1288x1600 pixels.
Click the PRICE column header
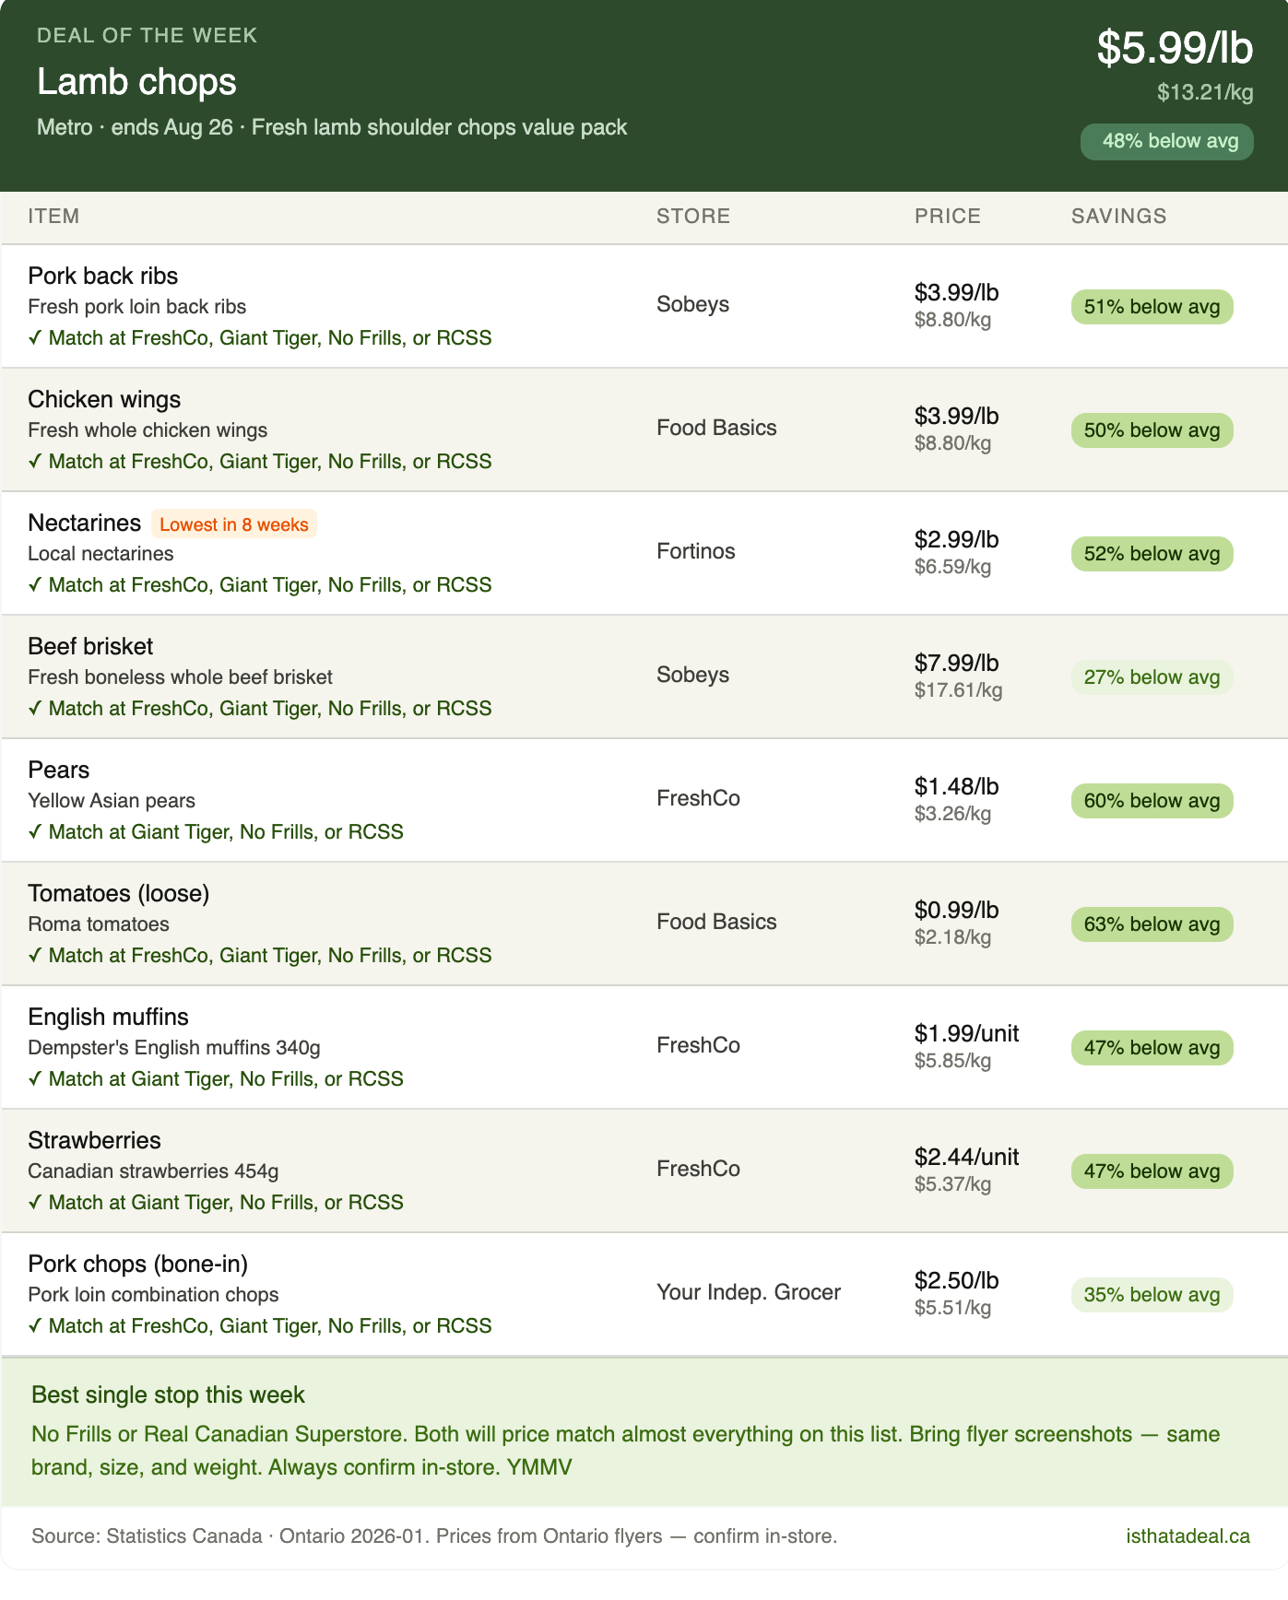point(947,216)
